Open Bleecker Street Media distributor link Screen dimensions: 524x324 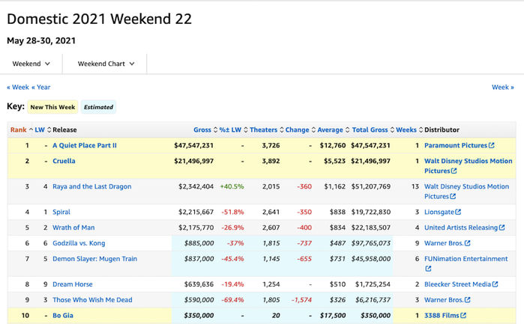pos(458,284)
